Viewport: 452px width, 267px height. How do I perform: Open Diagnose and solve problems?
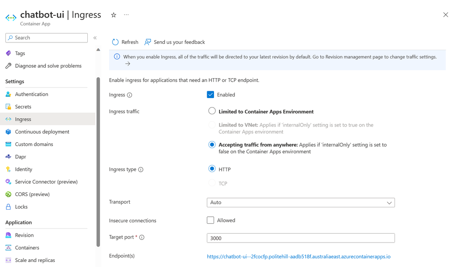48,66
